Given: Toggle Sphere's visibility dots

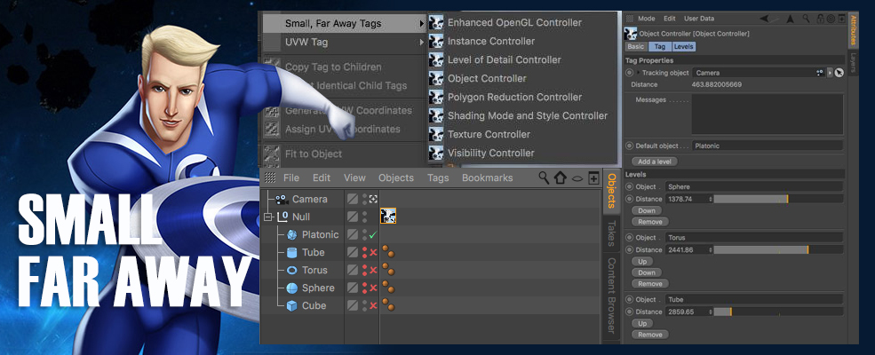Looking at the screenshot, I should pos(364,288).
